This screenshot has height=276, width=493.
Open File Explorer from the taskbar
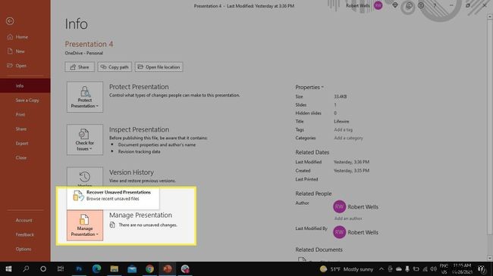[114, 268]
